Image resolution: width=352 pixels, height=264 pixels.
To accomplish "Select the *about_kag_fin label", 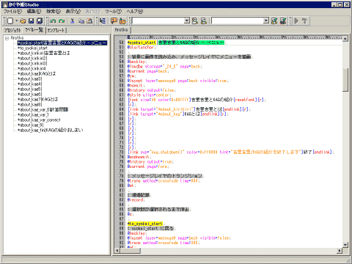I will pyautogui.click(x=51, y=130).
